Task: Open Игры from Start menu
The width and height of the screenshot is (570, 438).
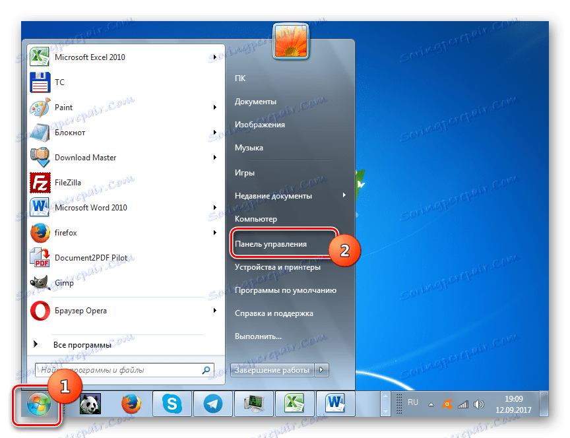Action: click(x=245, y=173)
